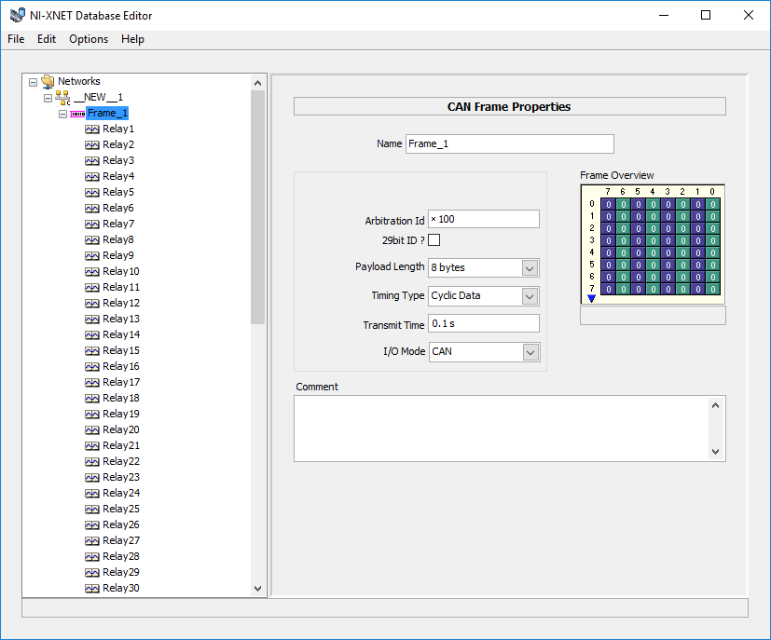
Task: Click the Relay16 signal icon
Action: (92, 366)
